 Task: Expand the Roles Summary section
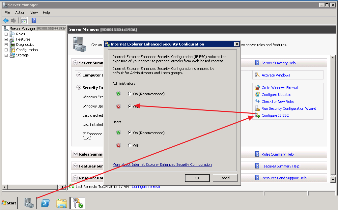75,154
